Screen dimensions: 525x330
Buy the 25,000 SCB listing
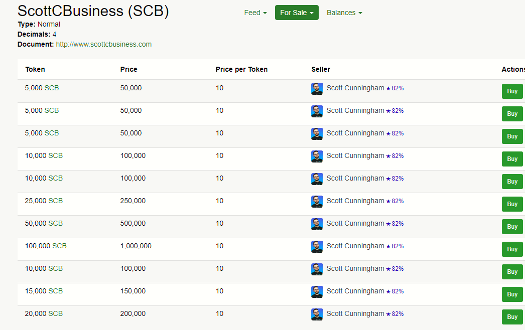[512, 204]
